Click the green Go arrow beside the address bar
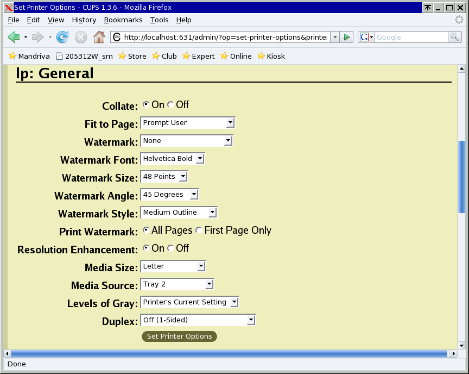 [347, 37]
